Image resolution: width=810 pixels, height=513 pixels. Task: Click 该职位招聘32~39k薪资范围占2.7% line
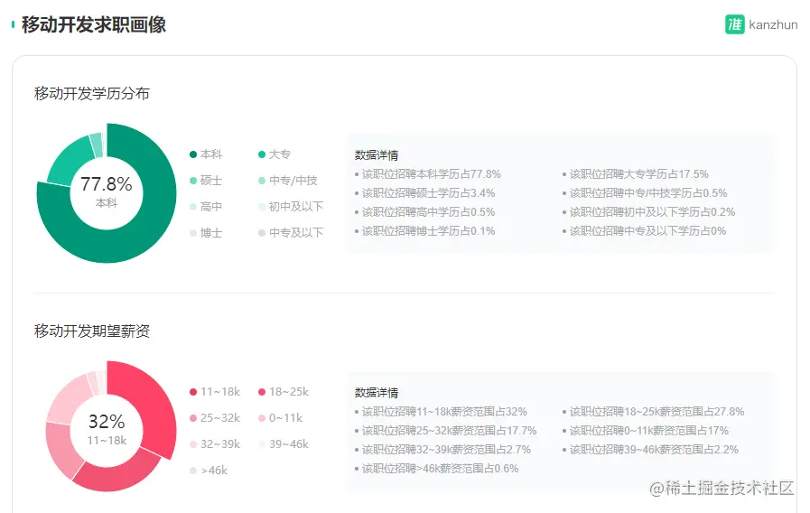[x=442, y=450]
